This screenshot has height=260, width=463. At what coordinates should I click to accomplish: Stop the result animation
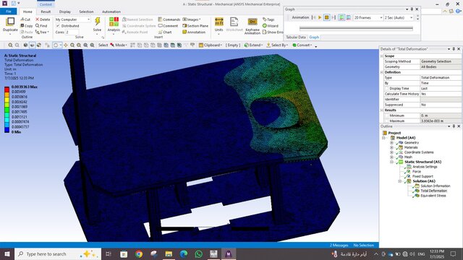[326, 17]
